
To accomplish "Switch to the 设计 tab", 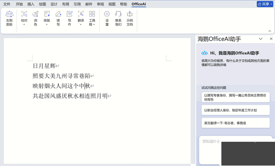I will 54,4.
